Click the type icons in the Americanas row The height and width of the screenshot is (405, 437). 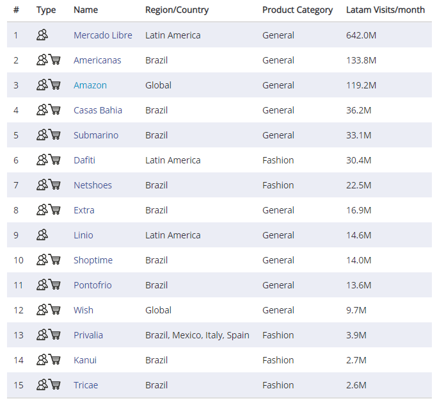click(49, 60)
